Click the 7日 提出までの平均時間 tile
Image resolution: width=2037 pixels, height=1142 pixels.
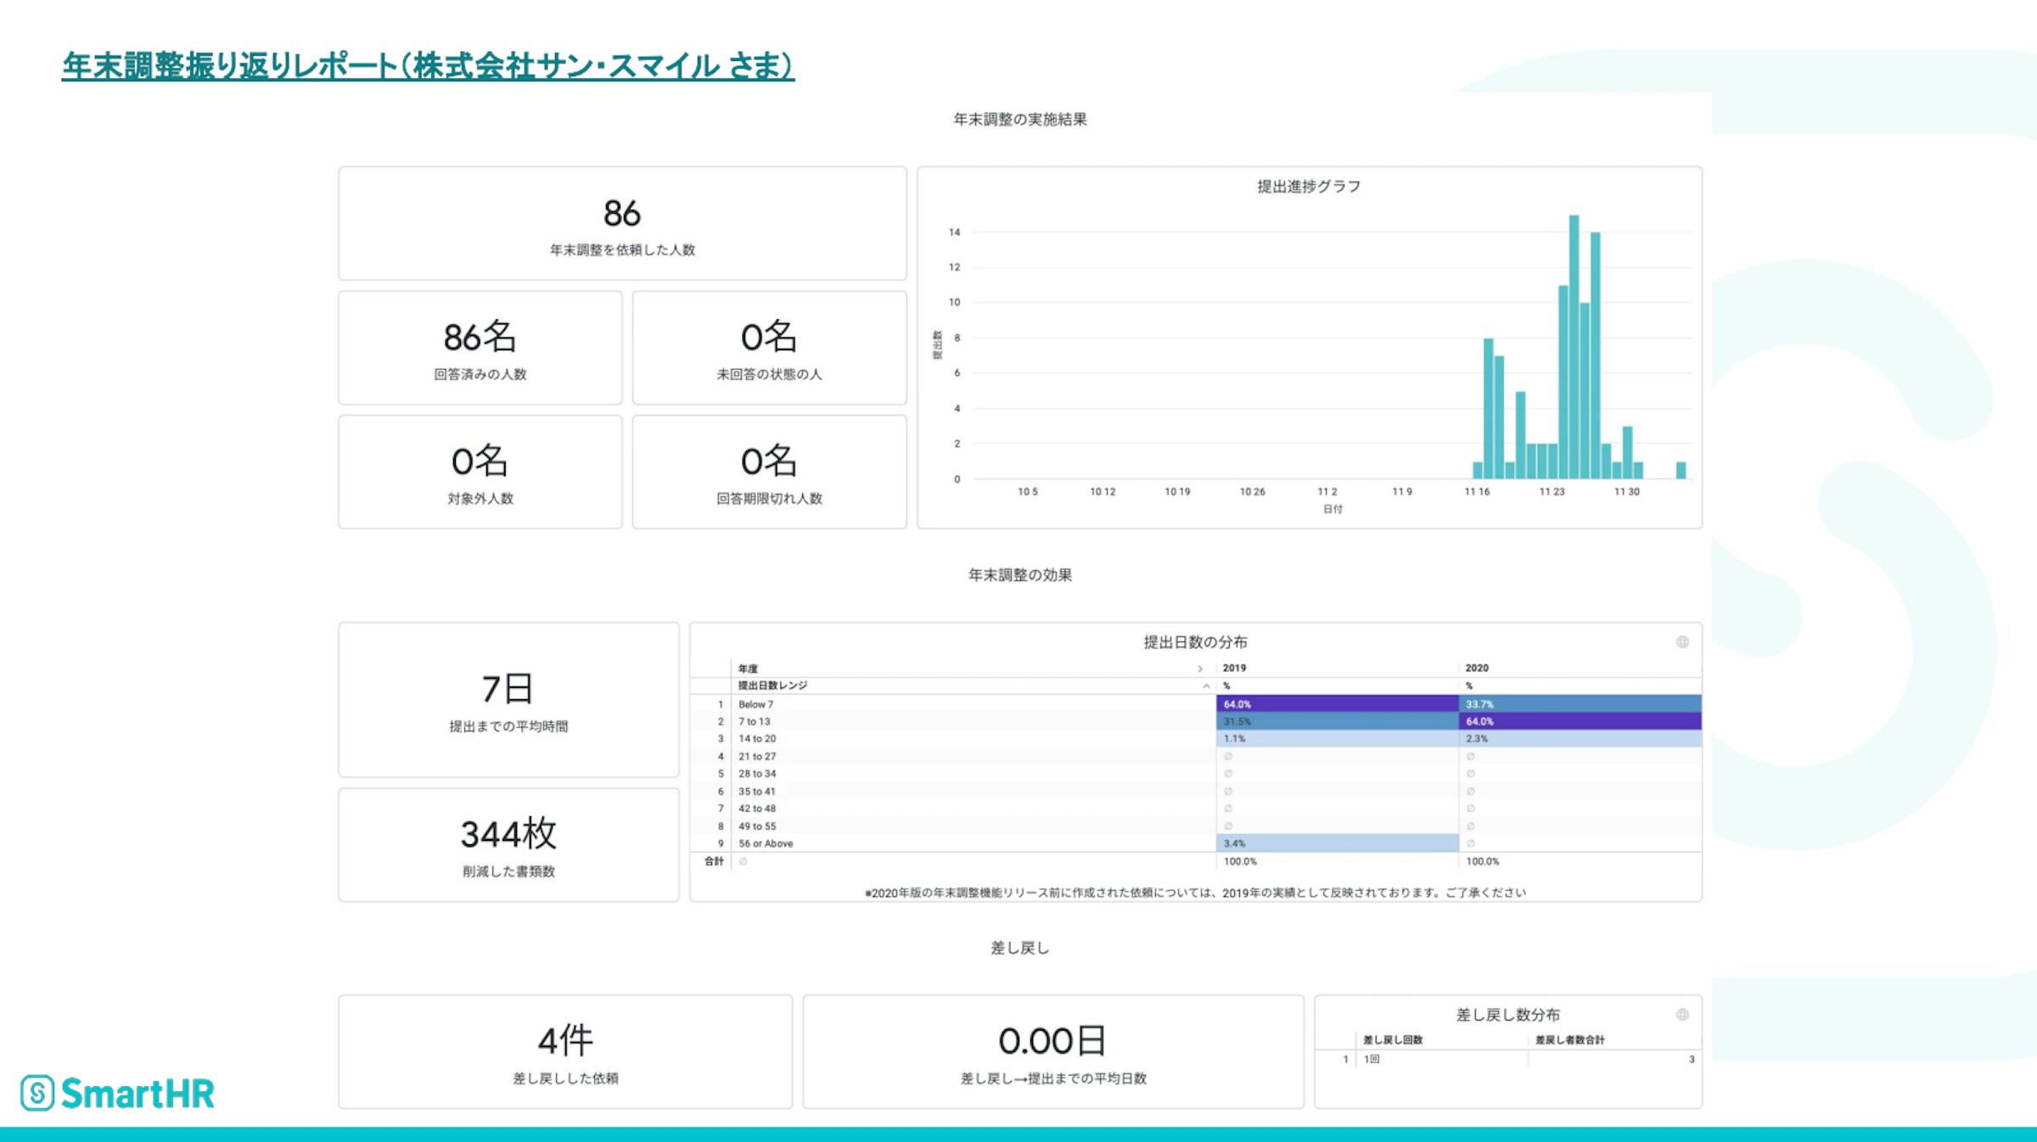point(508,700)
